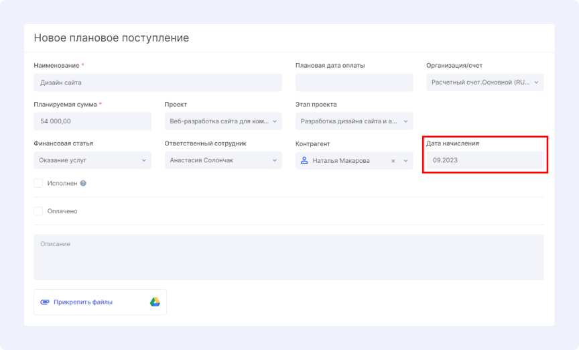
Task: Click the help icon next to Исполнен
Action: [83, 183]
